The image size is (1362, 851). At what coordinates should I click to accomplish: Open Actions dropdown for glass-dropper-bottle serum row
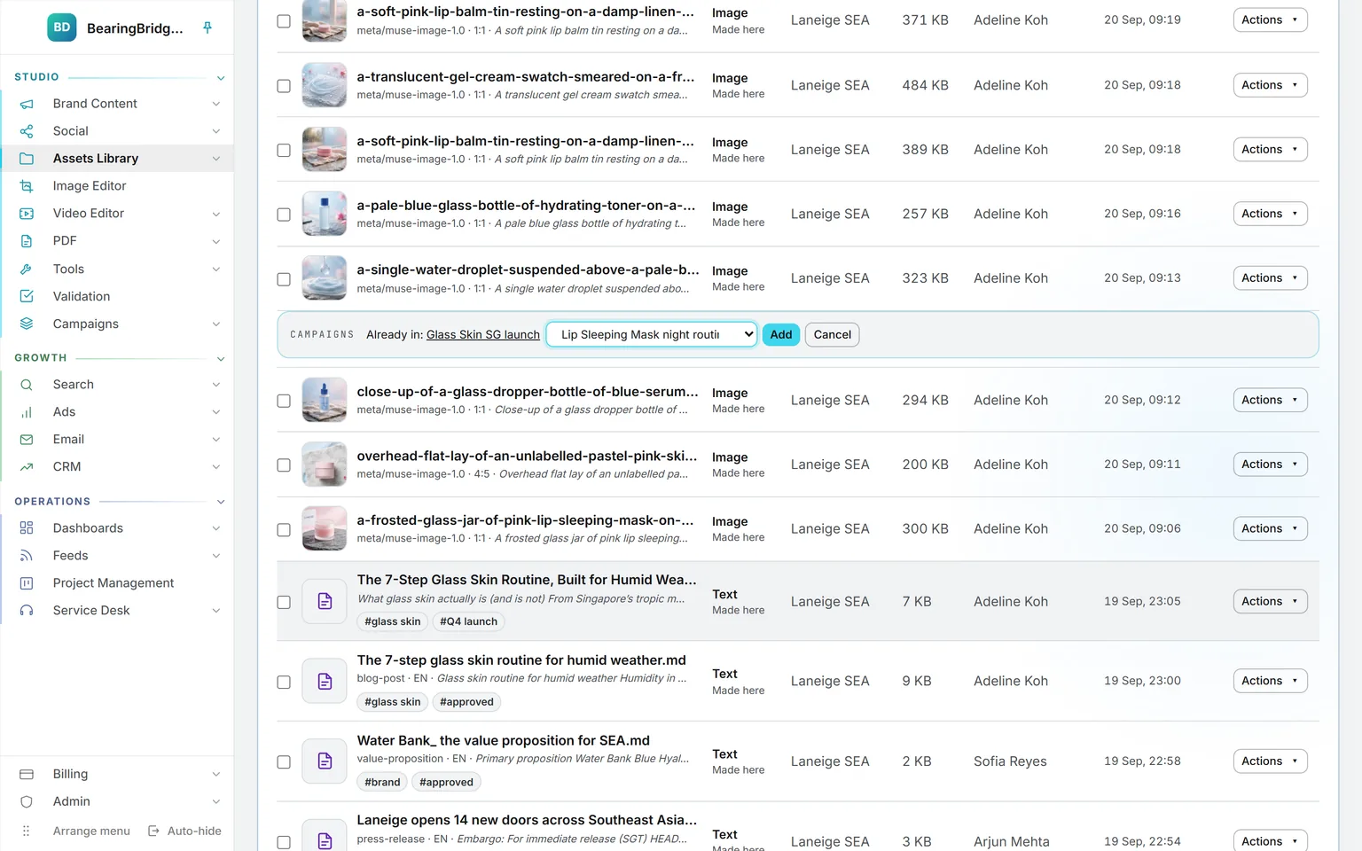[x=1270, y=400]
